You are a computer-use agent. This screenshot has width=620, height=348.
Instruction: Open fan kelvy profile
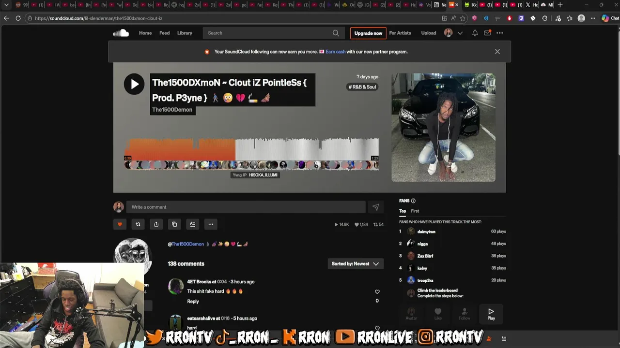[422, 268]
